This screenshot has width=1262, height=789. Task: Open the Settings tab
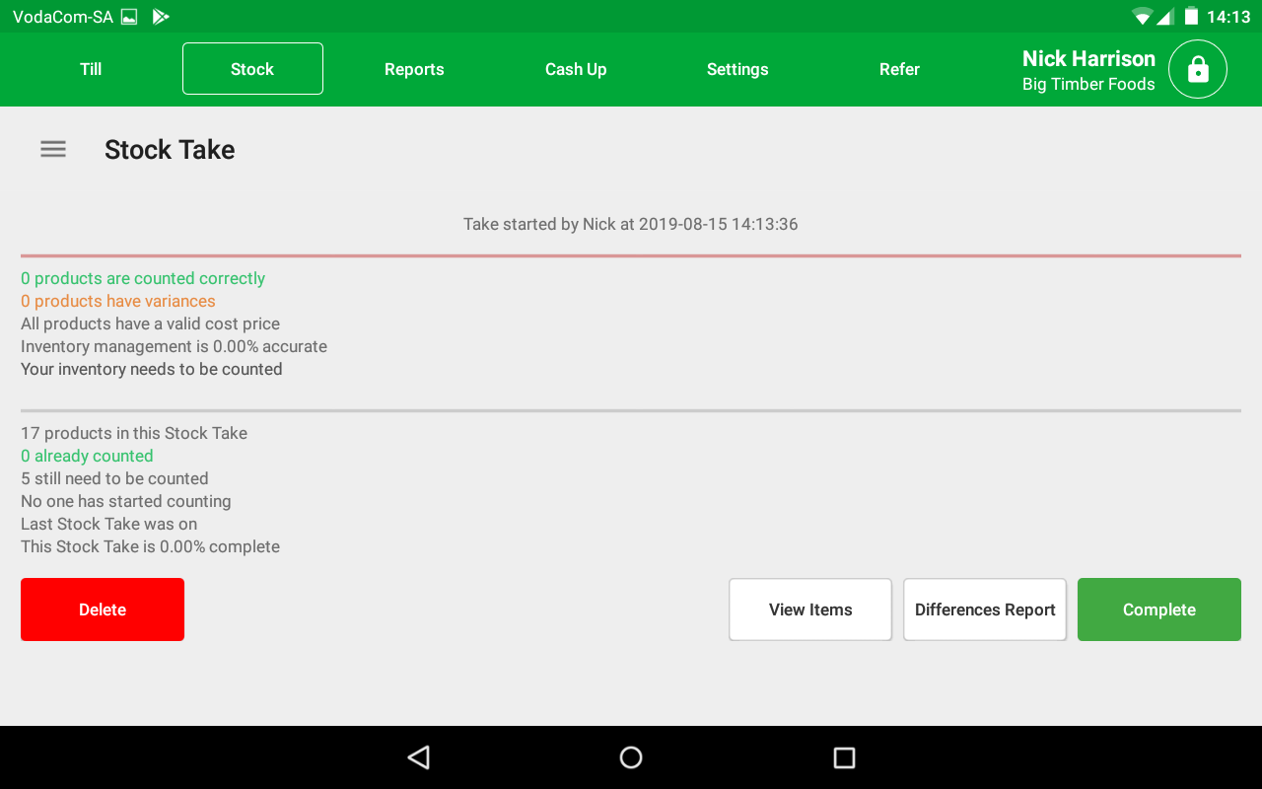coord(737,69)
